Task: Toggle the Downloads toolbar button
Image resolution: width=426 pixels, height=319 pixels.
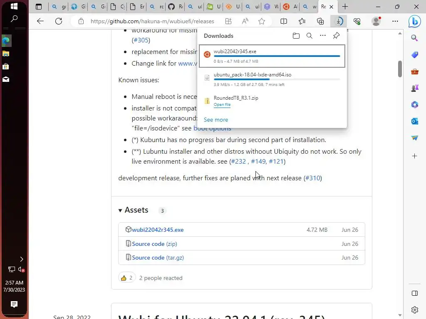Action: pyautogui.click(x=339, y=21)
